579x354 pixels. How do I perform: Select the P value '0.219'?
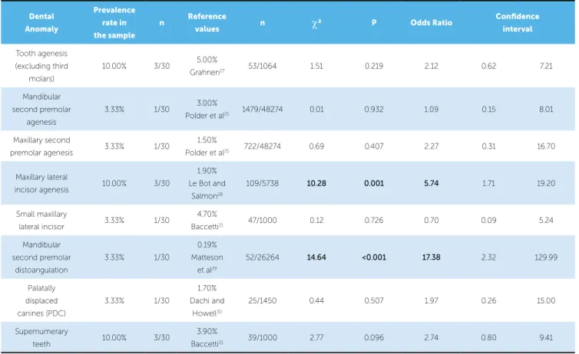click(x=374, y=67)
